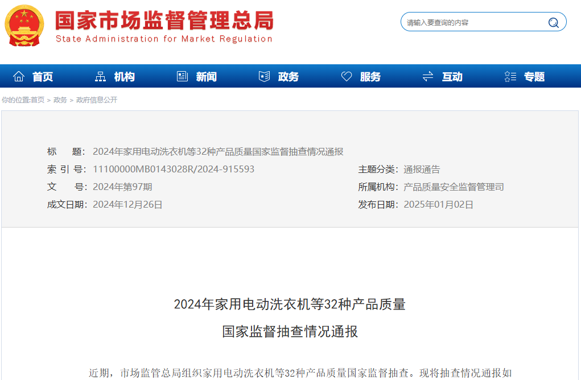Click the exchange arrows icon beside 互动

pos(428,76)
